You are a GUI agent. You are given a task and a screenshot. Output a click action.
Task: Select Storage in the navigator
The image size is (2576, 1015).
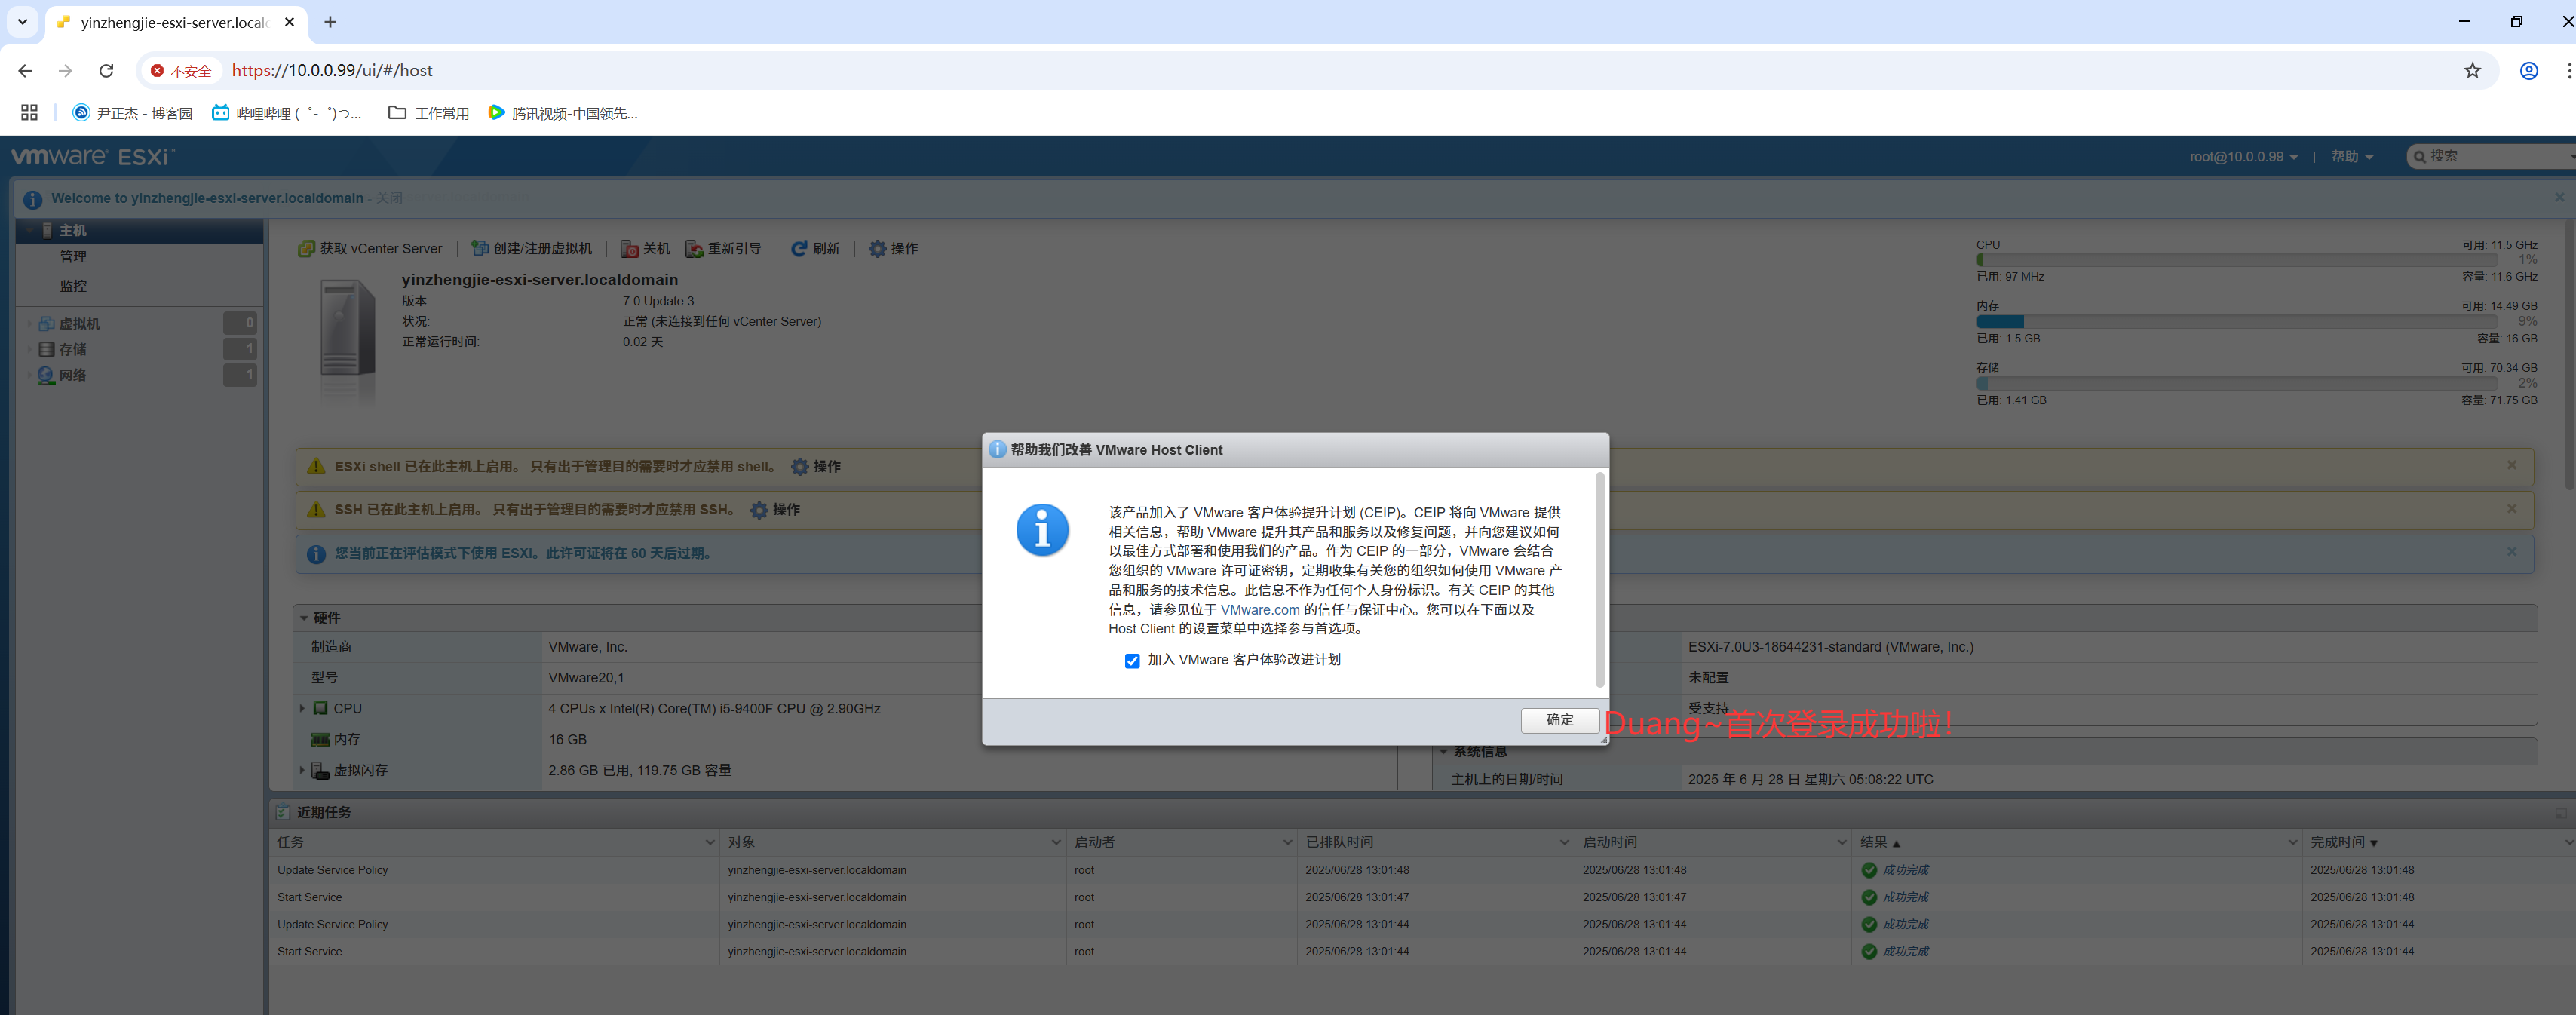click(72, 349)
